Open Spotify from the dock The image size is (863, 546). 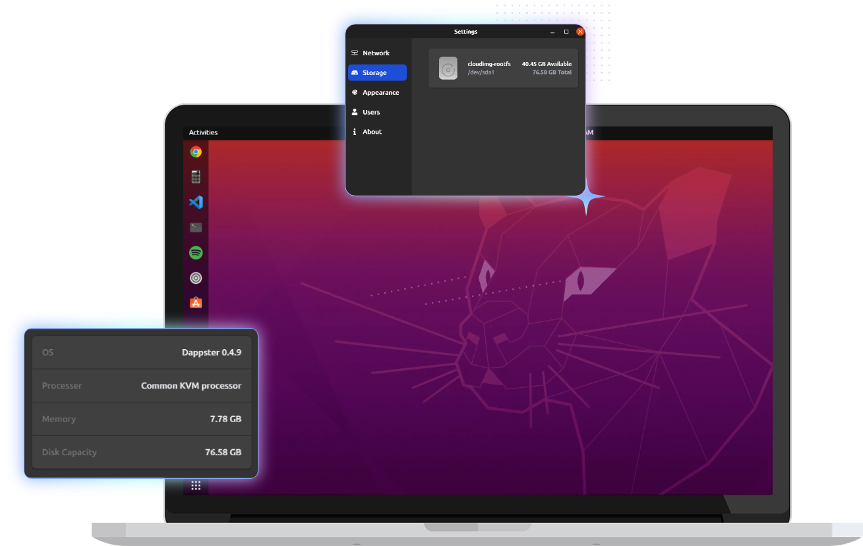pyautogui.click(x=196, y=253)
